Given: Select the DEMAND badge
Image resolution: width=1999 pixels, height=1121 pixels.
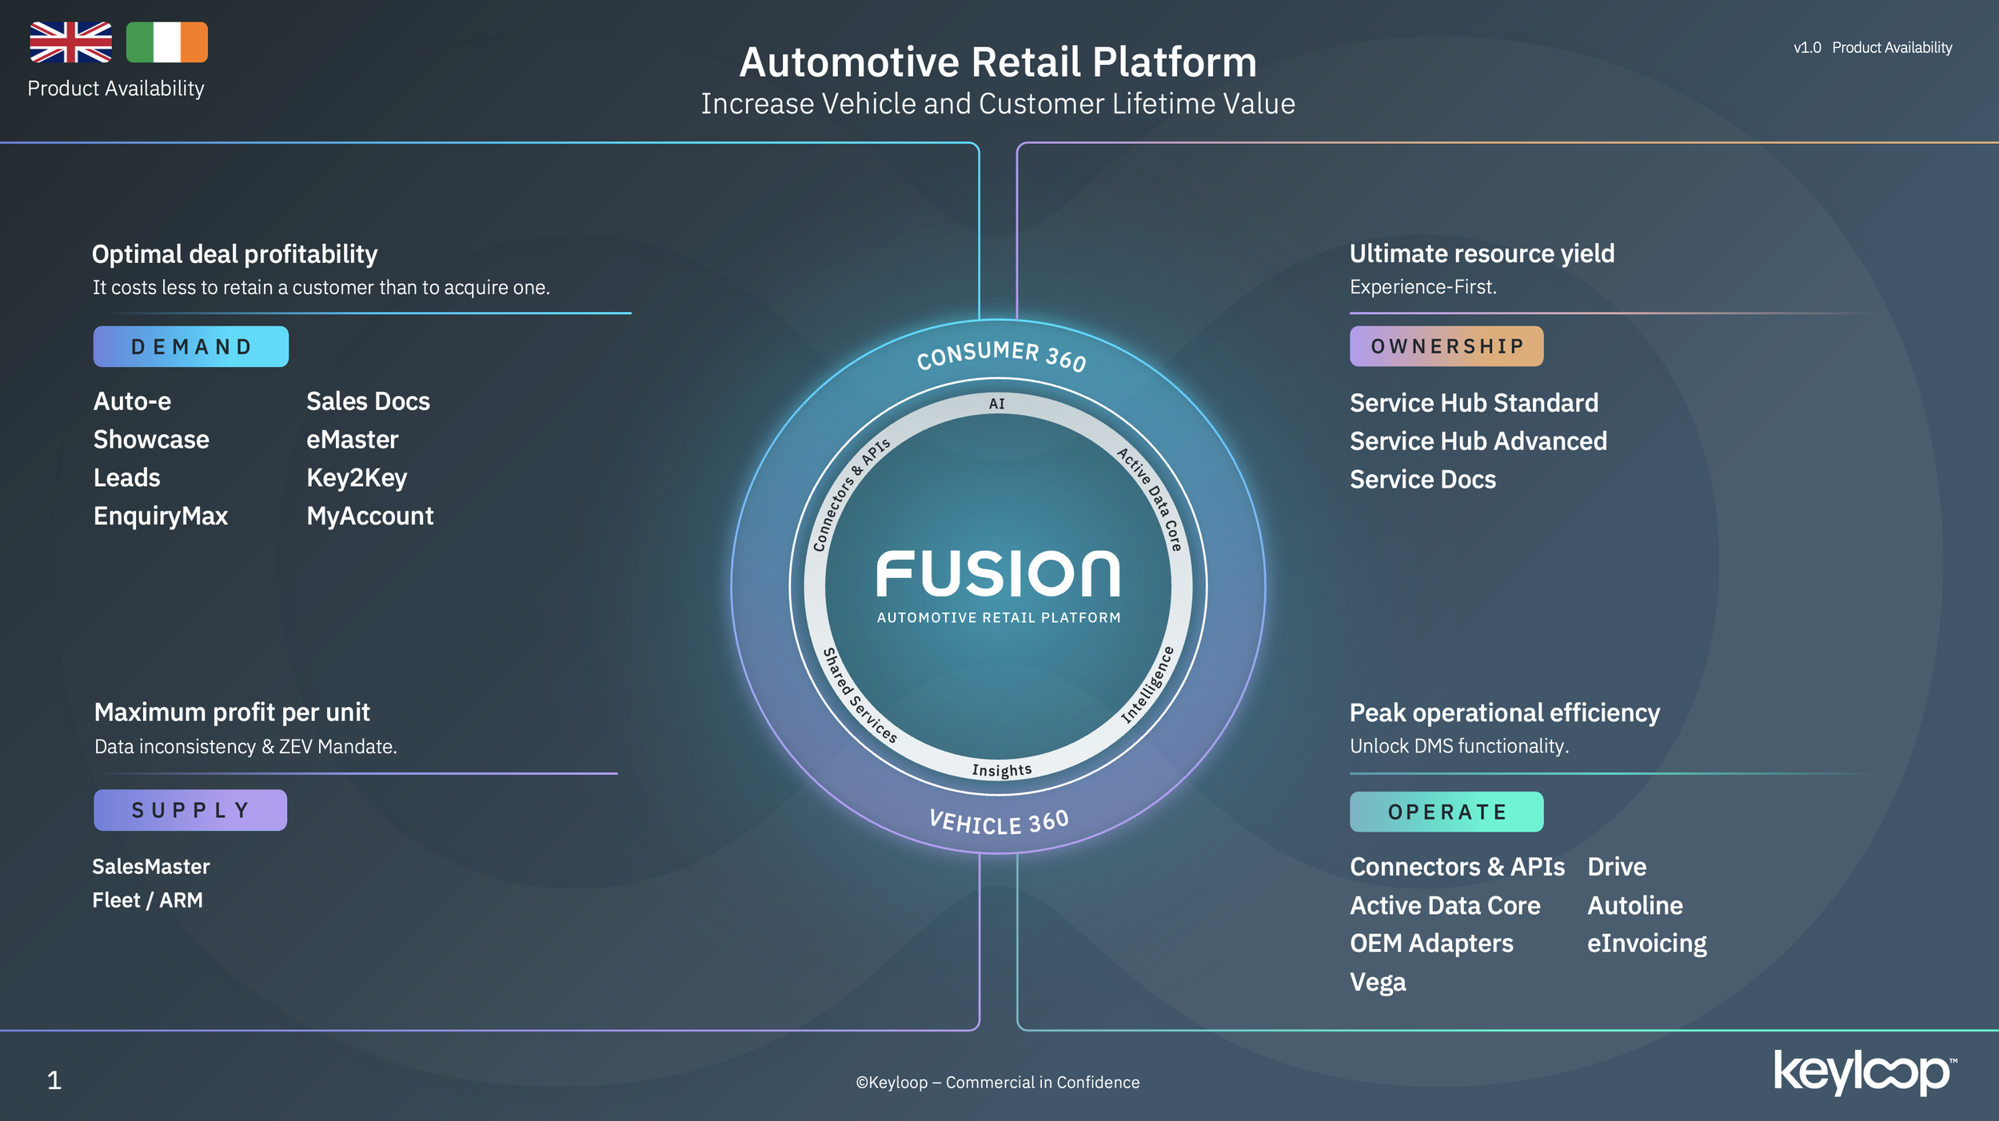Looking at the screenshot, I should pyautogui.click(x=191, y=346).
